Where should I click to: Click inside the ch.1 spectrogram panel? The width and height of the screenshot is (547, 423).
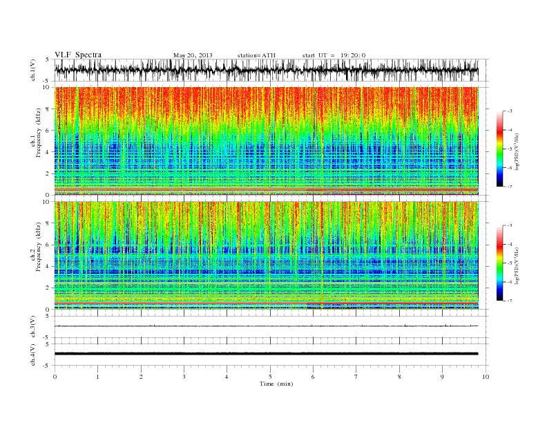[x=266, y=141]
